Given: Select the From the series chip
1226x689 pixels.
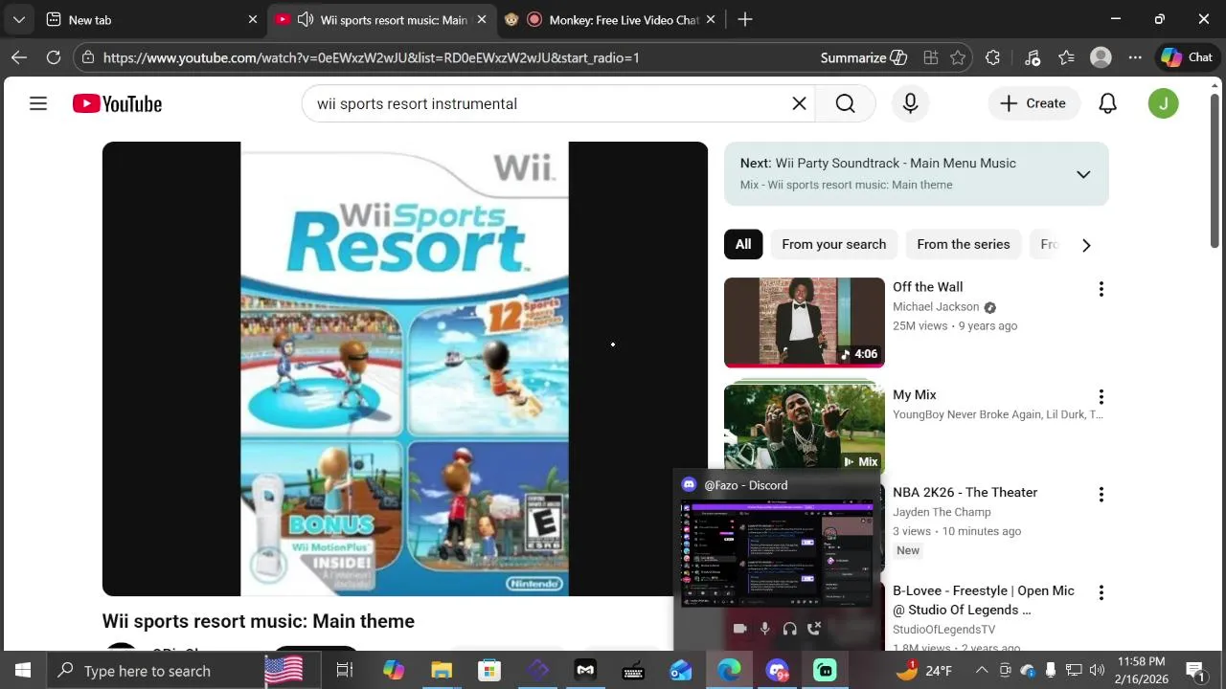Looking at the screenshot, I should coord(963,244).
